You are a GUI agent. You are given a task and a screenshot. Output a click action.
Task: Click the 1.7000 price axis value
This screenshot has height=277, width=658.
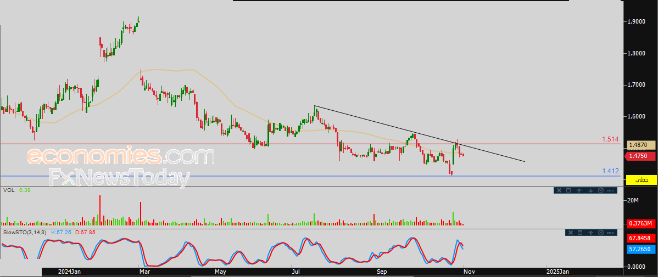636,84
